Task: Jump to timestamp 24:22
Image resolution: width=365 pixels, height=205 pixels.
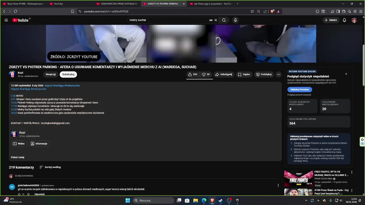Action: (x=14, y=113)
